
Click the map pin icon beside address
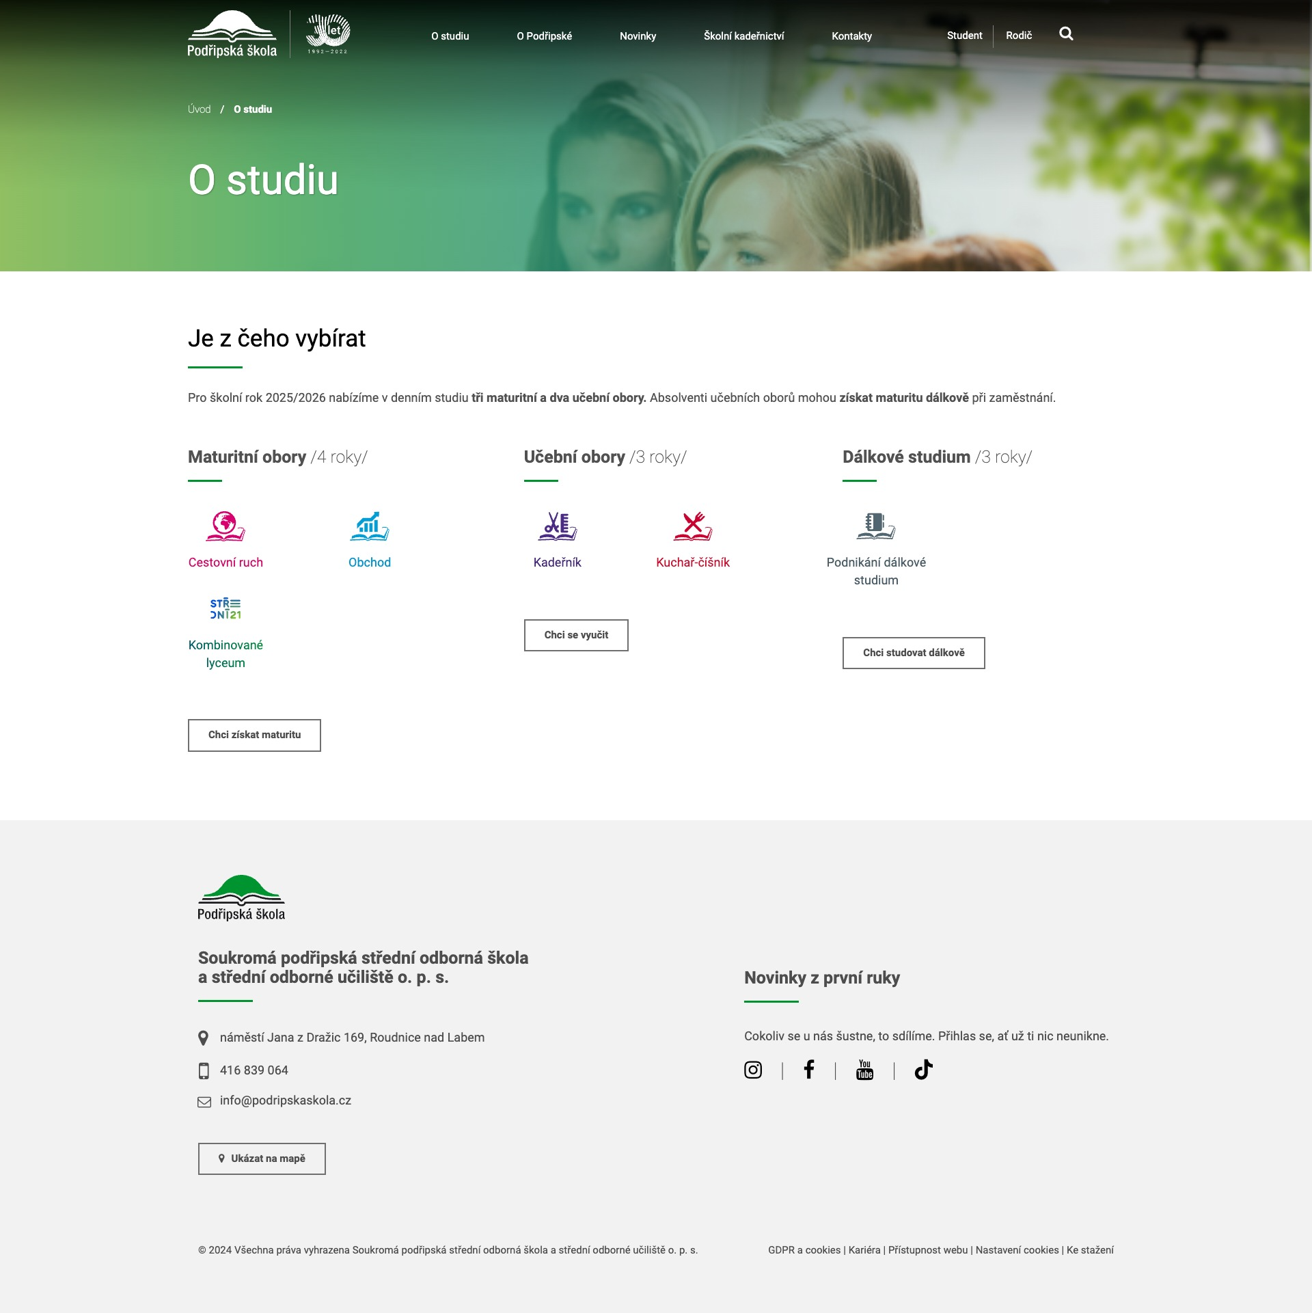coord(203,1038)
